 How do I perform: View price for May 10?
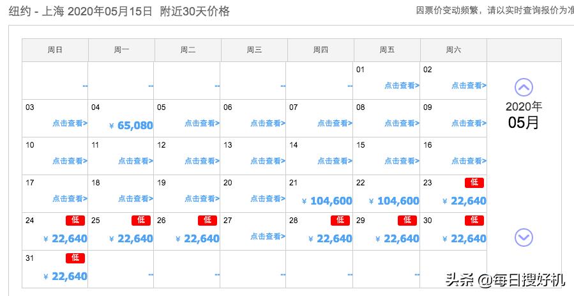coord(70,161)
